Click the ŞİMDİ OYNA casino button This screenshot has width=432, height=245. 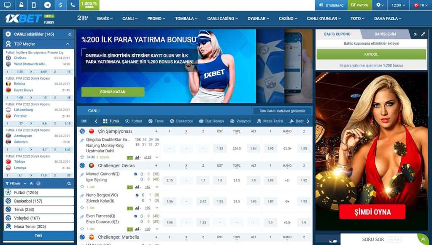click(x=372, y=212)
